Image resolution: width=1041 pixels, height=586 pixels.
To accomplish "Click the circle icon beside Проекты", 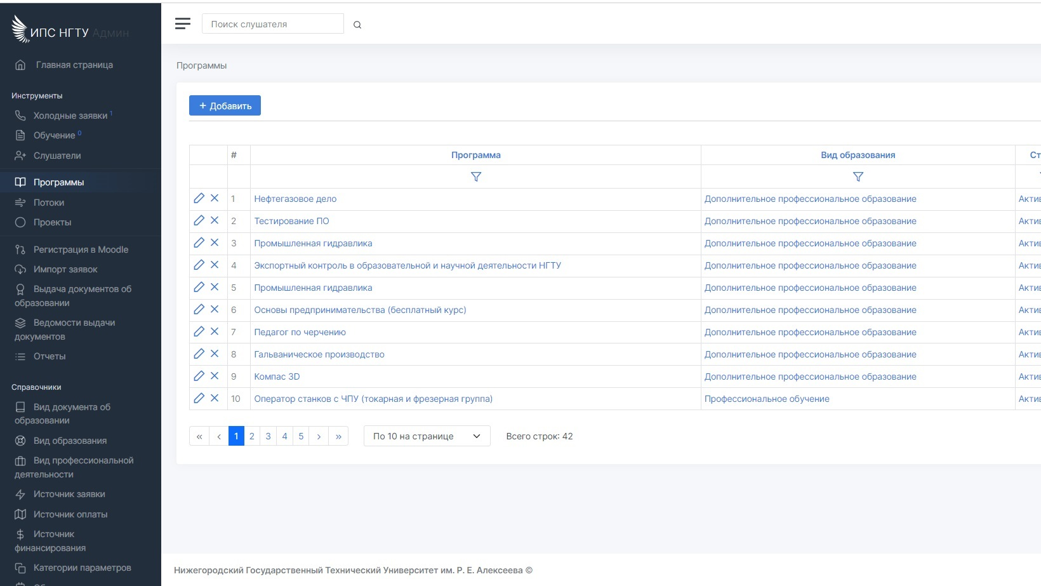I will pyautogui.click(x=20, y=222).
